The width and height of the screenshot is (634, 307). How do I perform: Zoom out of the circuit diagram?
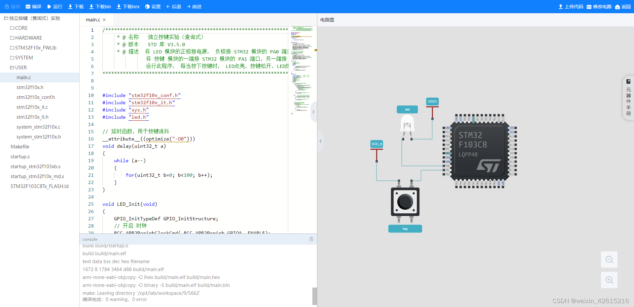pos(609,260)
